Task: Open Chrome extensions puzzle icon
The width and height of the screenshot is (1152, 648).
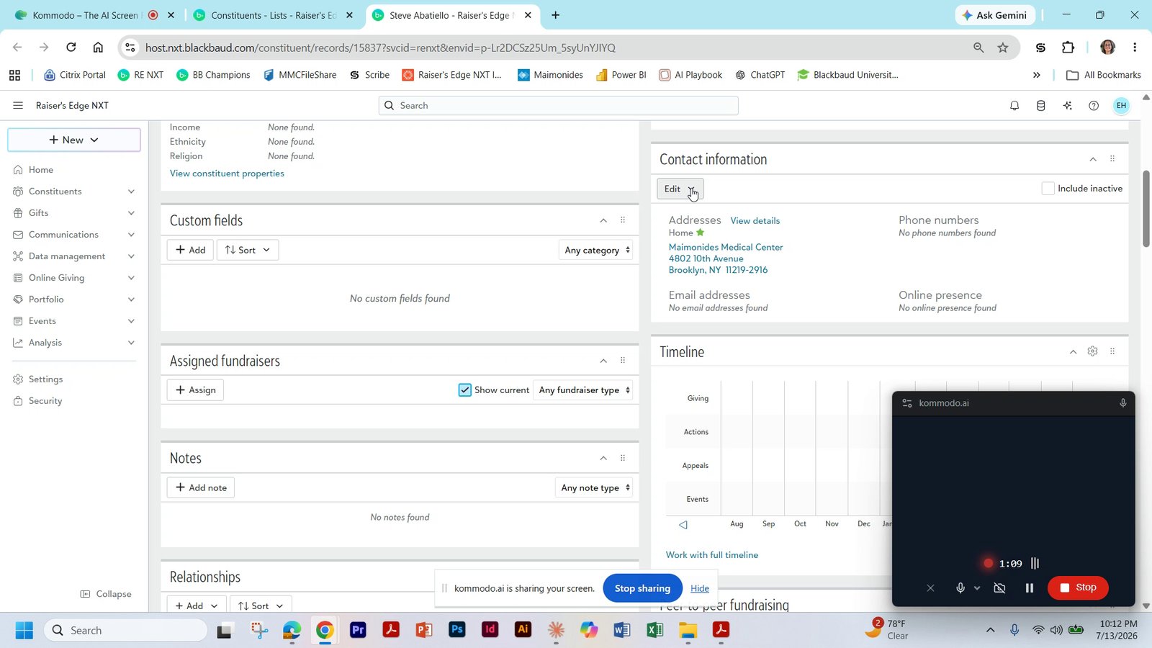Action: tap(1068, 48)
